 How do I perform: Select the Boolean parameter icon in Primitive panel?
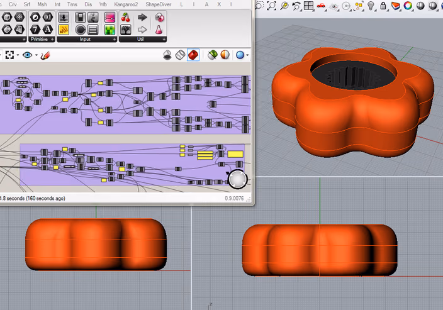tap(35, 18)
